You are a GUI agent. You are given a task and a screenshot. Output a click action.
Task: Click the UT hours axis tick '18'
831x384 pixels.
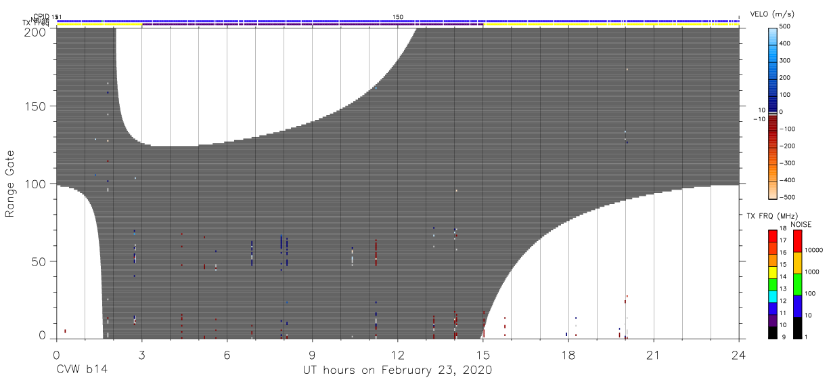click(x=568, y=355)
